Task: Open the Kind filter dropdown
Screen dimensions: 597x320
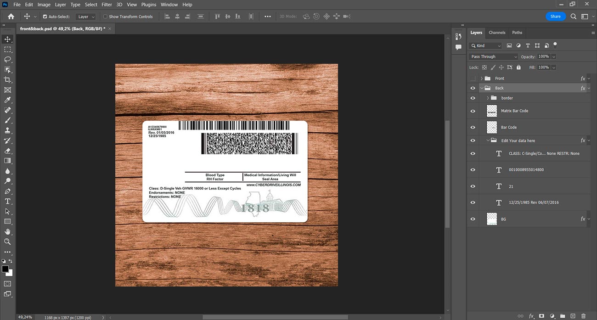Action: coord(485,45)
